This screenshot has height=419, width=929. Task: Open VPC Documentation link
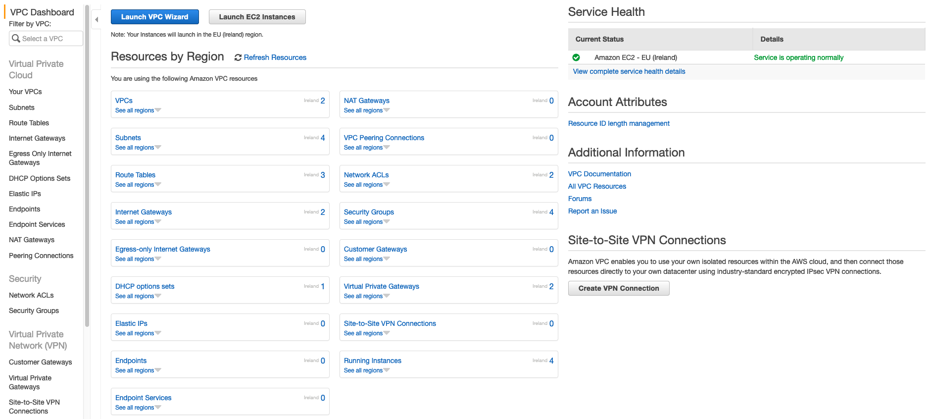(x=599, y=174)
